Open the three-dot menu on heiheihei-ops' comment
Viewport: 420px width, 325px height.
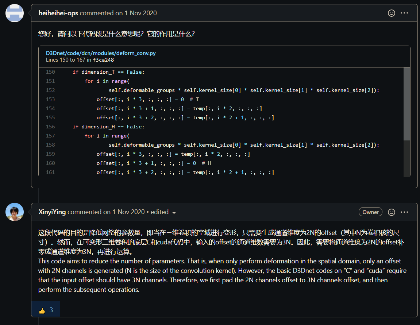pos(404,13)
